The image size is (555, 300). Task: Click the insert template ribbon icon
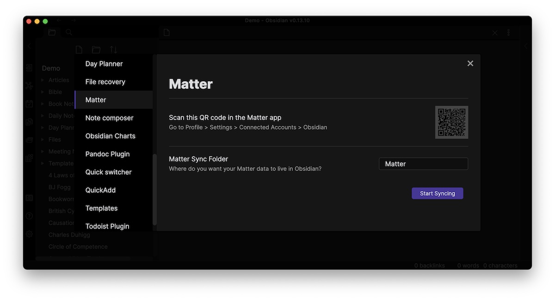pos(29,122)
